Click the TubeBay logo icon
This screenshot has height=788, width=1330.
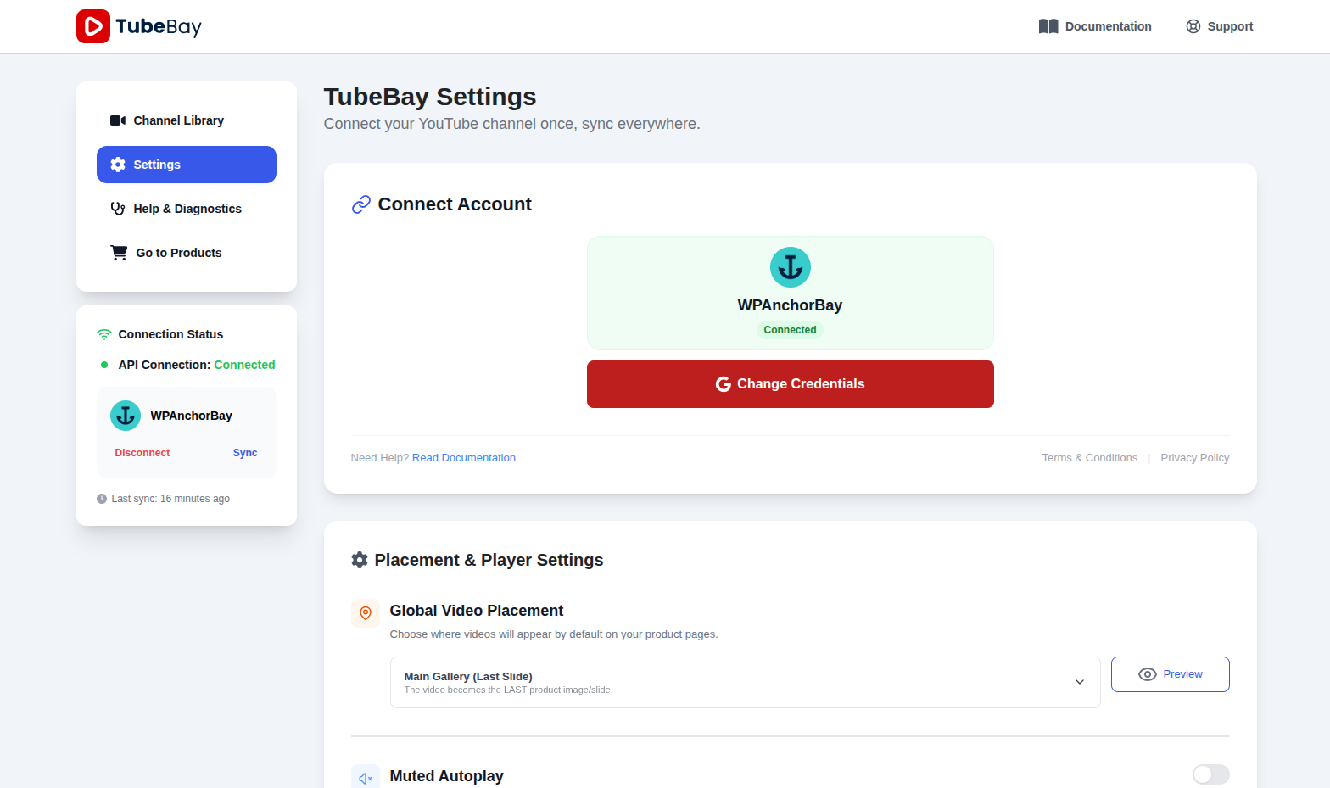pos(93,26)
